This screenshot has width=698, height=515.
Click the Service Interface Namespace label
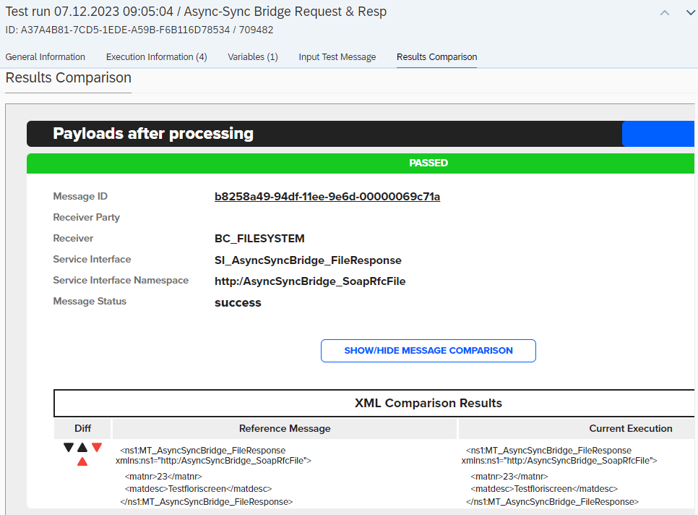pos(121,280)
